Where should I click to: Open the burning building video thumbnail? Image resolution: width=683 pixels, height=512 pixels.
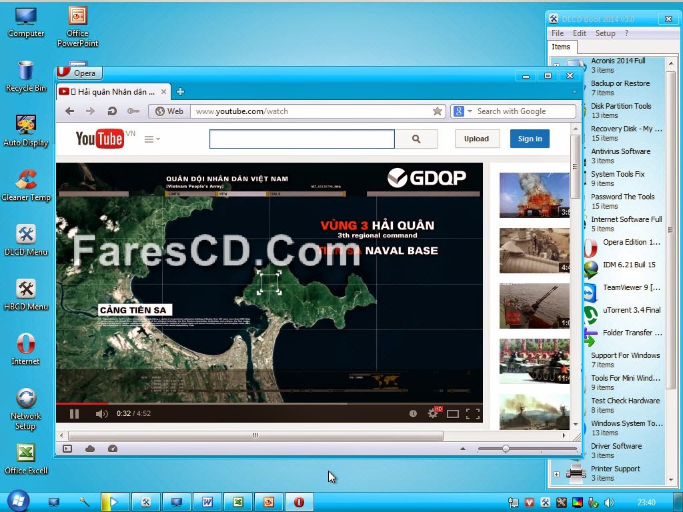(534, 195)
